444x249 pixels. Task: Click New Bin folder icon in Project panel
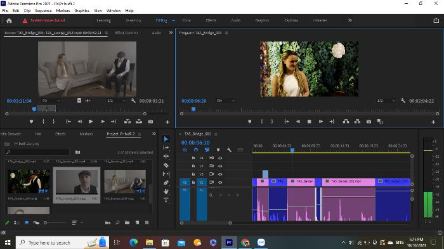coord(127,222)
